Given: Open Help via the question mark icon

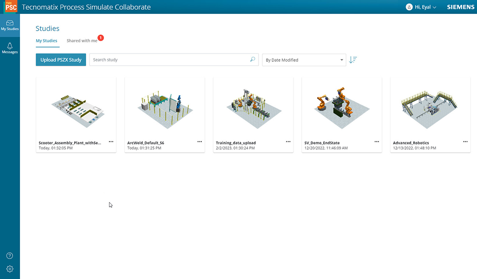Looking at the screenshot, I should click(x=10, y=255).
